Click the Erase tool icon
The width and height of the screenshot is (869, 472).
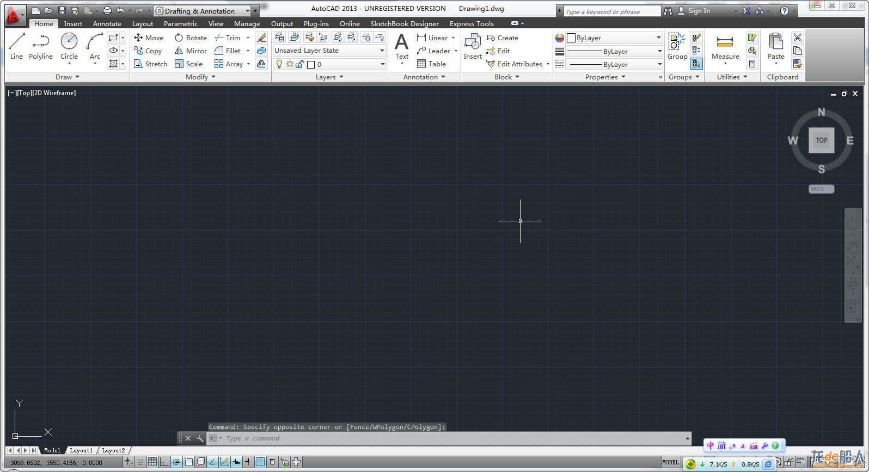pyautogui.click(x=261, y=38)
